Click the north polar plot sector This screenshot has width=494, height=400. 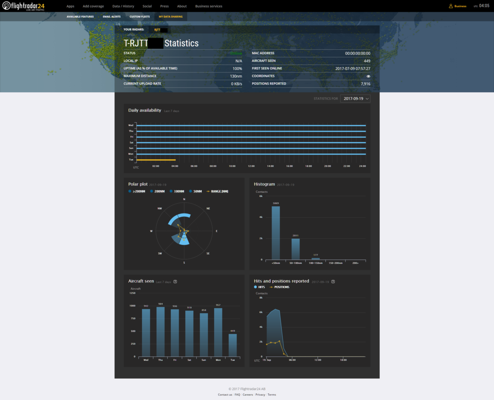pyautogui.click(x=184, y=216)
